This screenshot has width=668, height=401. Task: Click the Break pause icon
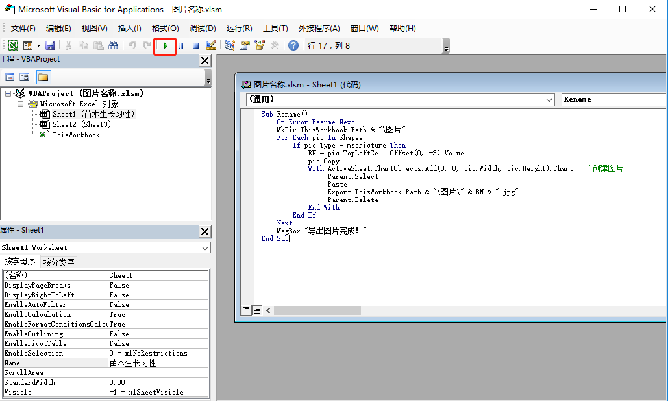coord(180,45)
